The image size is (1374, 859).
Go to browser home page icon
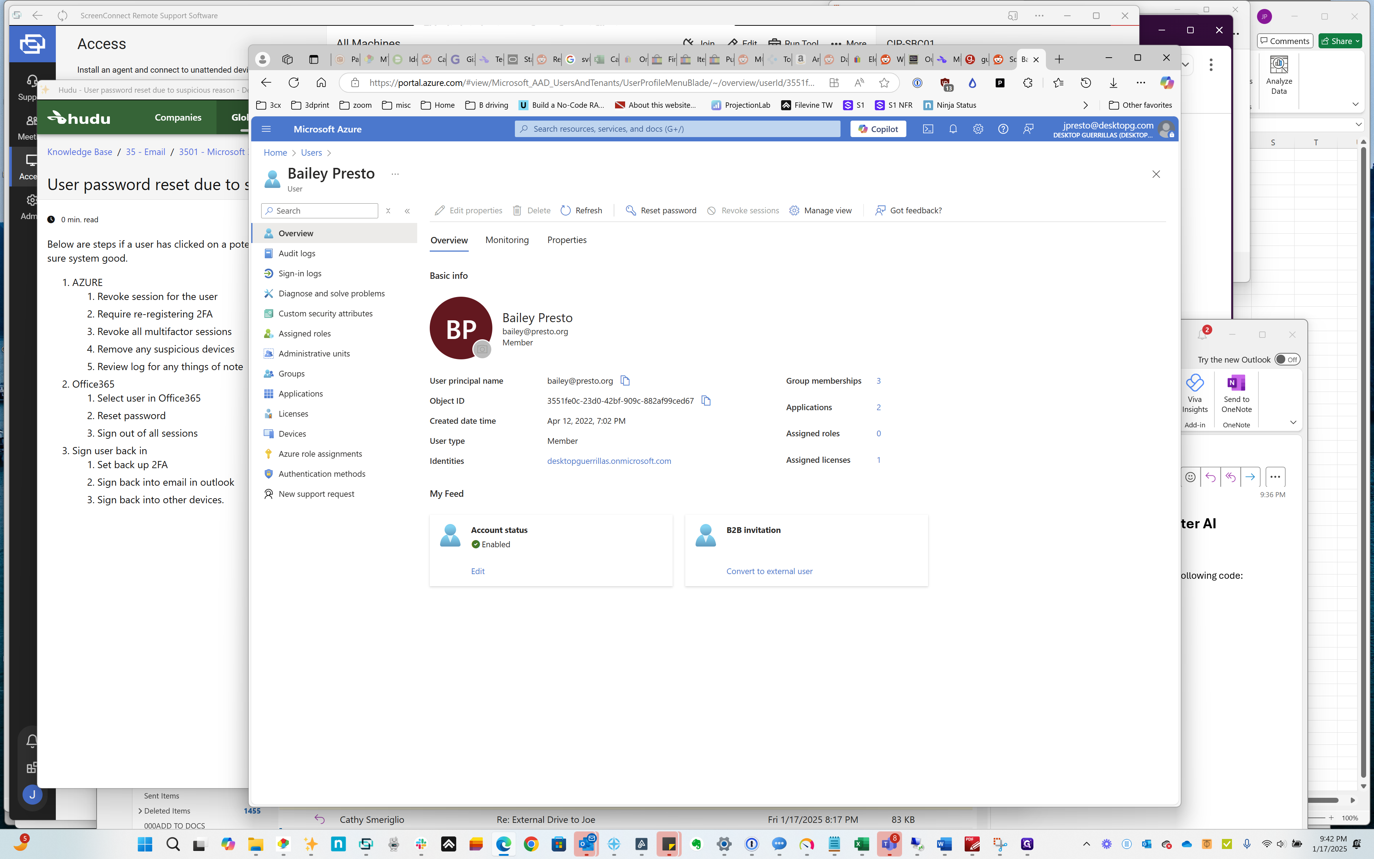pos(321,83)
